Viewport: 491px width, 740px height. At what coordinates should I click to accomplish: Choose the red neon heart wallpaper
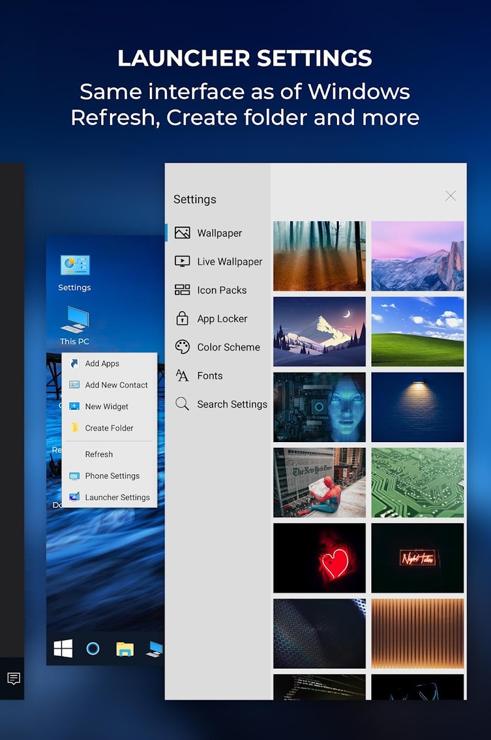pyautogui.click(x=319, y=558)
